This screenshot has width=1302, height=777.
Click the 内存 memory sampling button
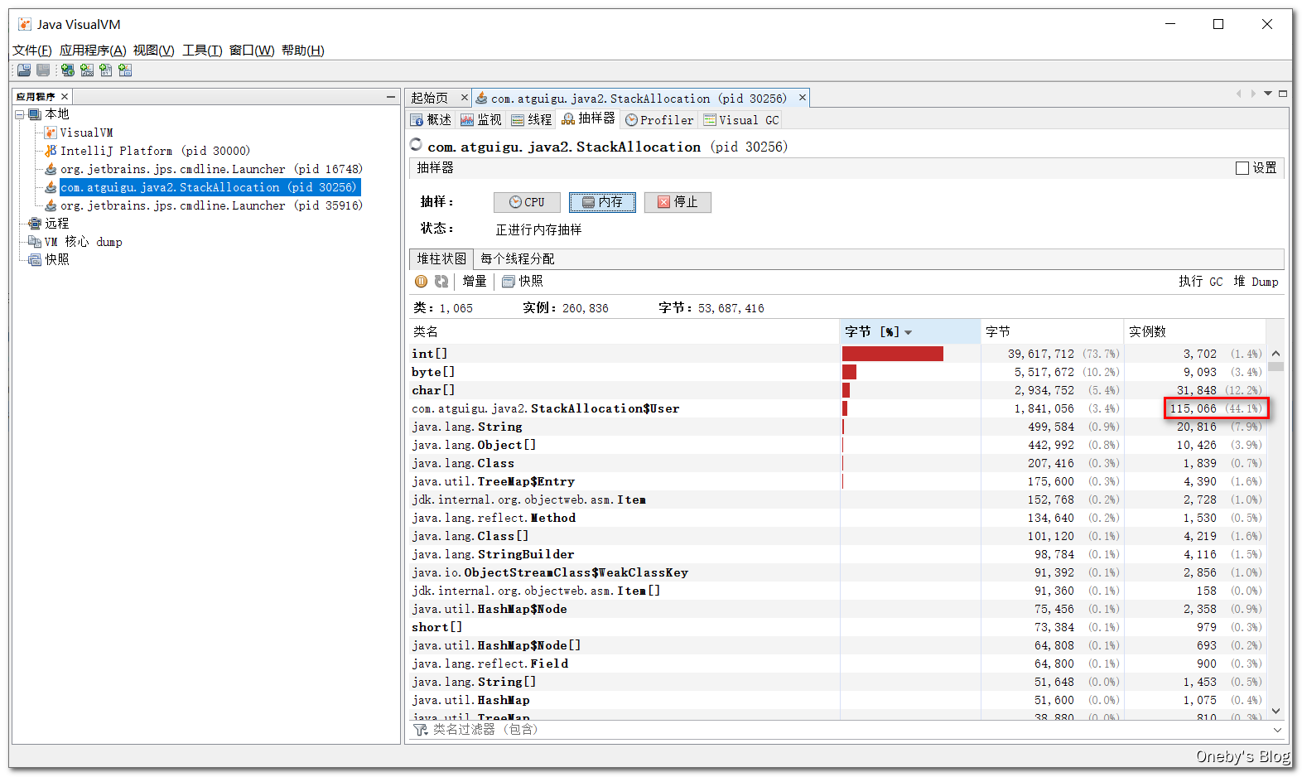click(x=602, y=202)
